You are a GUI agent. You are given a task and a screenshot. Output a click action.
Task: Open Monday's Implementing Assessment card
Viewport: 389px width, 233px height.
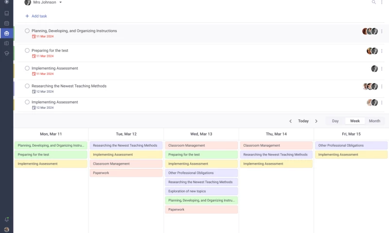(x=51, y=164)
